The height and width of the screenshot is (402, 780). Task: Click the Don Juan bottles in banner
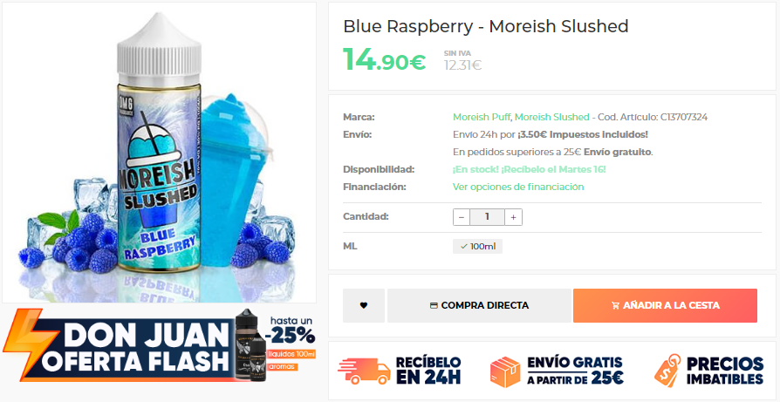251,343
